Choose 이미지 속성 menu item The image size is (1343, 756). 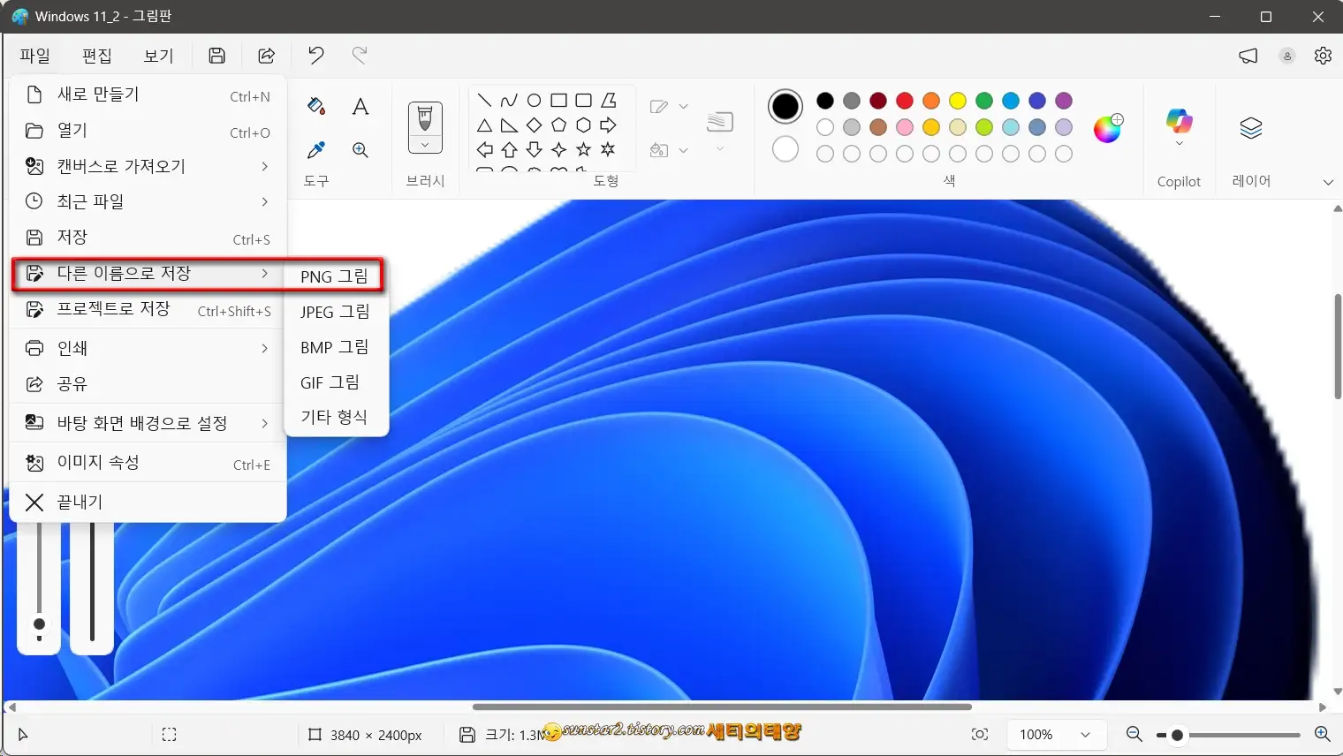[148, 463]
